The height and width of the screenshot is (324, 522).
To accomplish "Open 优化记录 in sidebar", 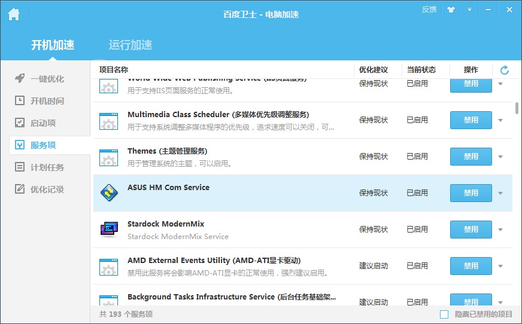I will pos(47,189).
